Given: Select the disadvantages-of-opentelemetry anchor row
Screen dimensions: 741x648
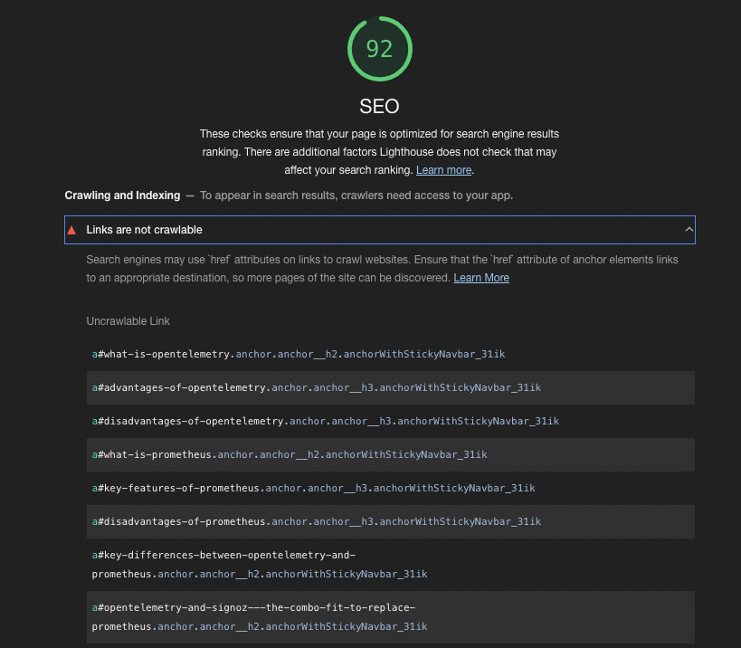Looking at the screenshot, I should pyautogui.click(x=326, y=421).
